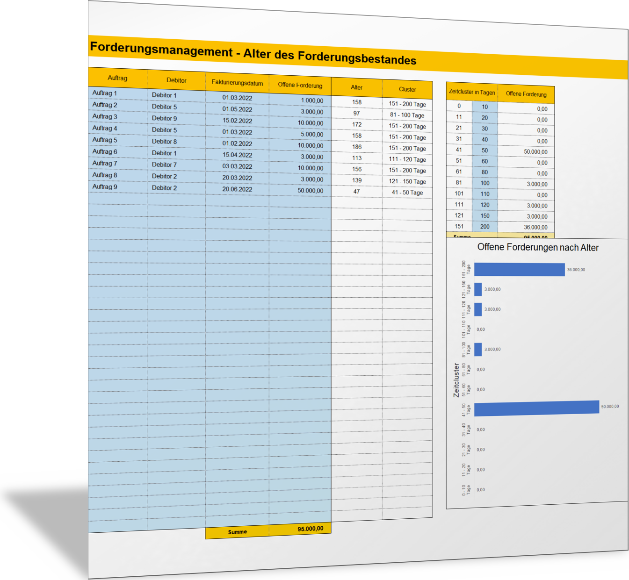Select date cell "20.06.2022"
This screenshot has width=629, height=580.
(x=237, y=189)
